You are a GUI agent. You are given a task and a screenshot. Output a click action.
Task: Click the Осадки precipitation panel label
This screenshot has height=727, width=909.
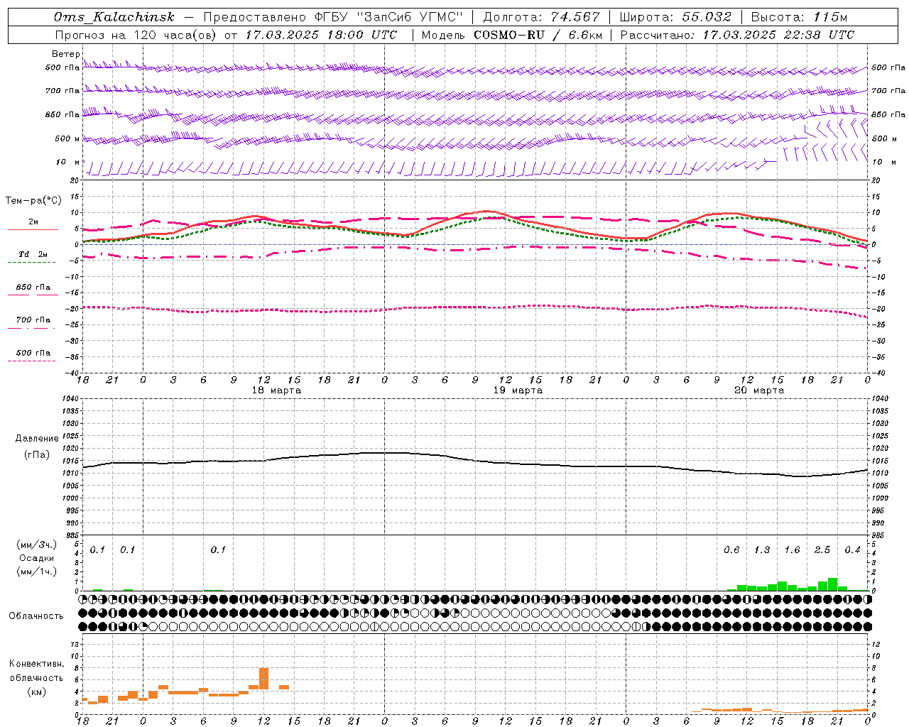(36, 558)
